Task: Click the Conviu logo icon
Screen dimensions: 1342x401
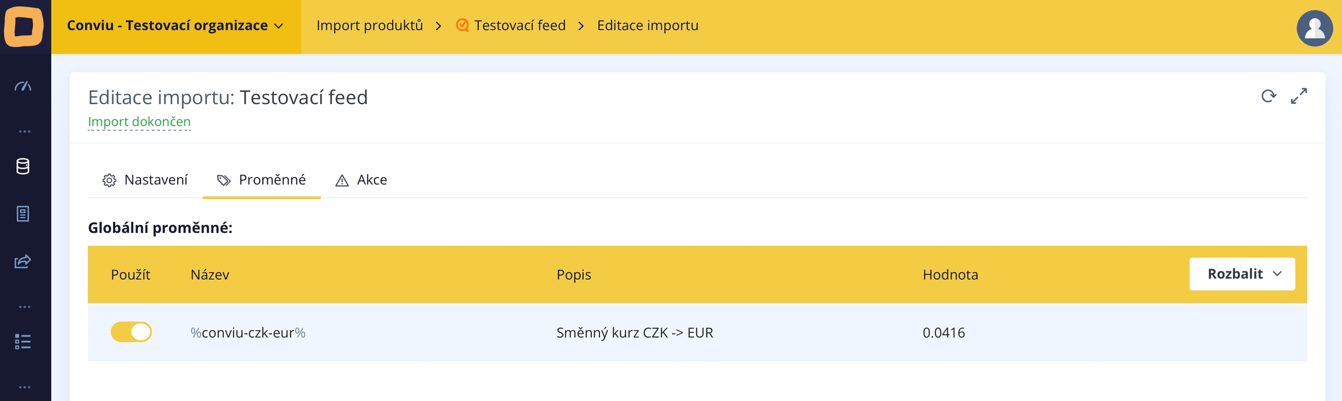Action: 24,26
